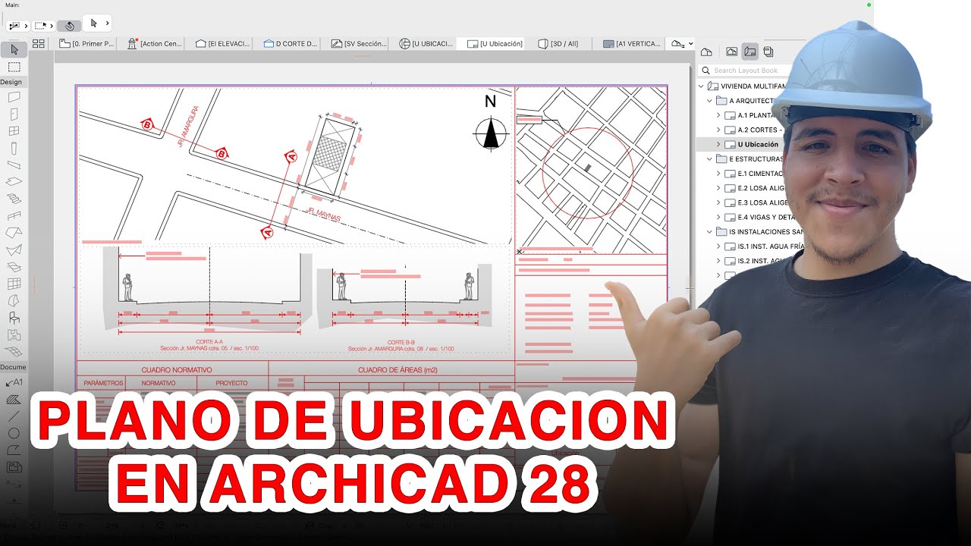Image resolution: width=971 pixels, height=546 pixels.
Task: Select the Circle/Arc tool in Document toolbox
Action: [14, 433]
